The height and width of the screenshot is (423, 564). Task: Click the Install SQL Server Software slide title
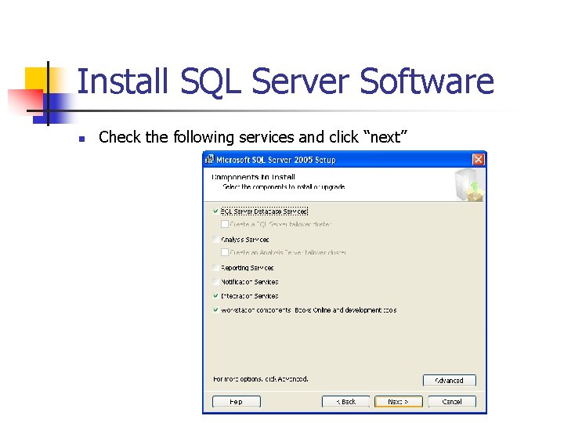click(x=286, y=82)
